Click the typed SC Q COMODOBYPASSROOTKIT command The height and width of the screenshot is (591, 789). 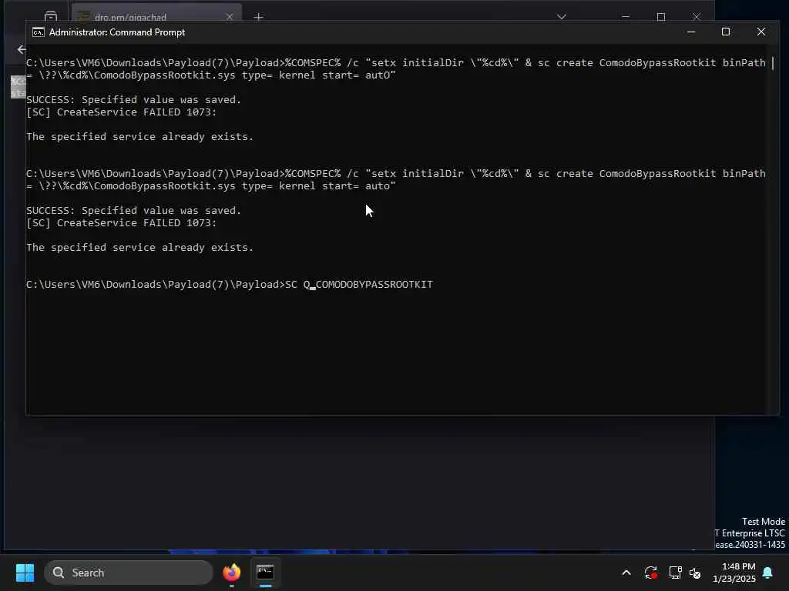359,285
